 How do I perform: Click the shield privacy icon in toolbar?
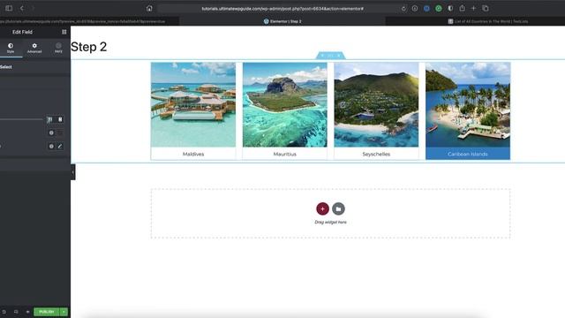(x=450, y=8)
